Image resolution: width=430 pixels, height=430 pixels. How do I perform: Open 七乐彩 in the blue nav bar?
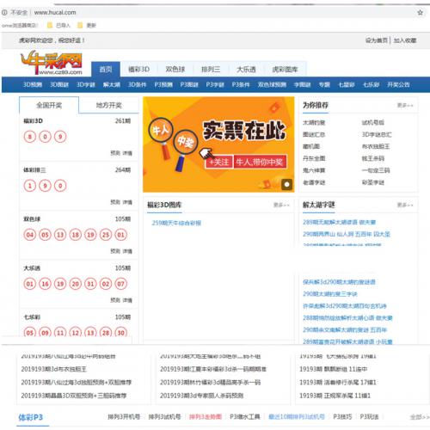(371, 84)
